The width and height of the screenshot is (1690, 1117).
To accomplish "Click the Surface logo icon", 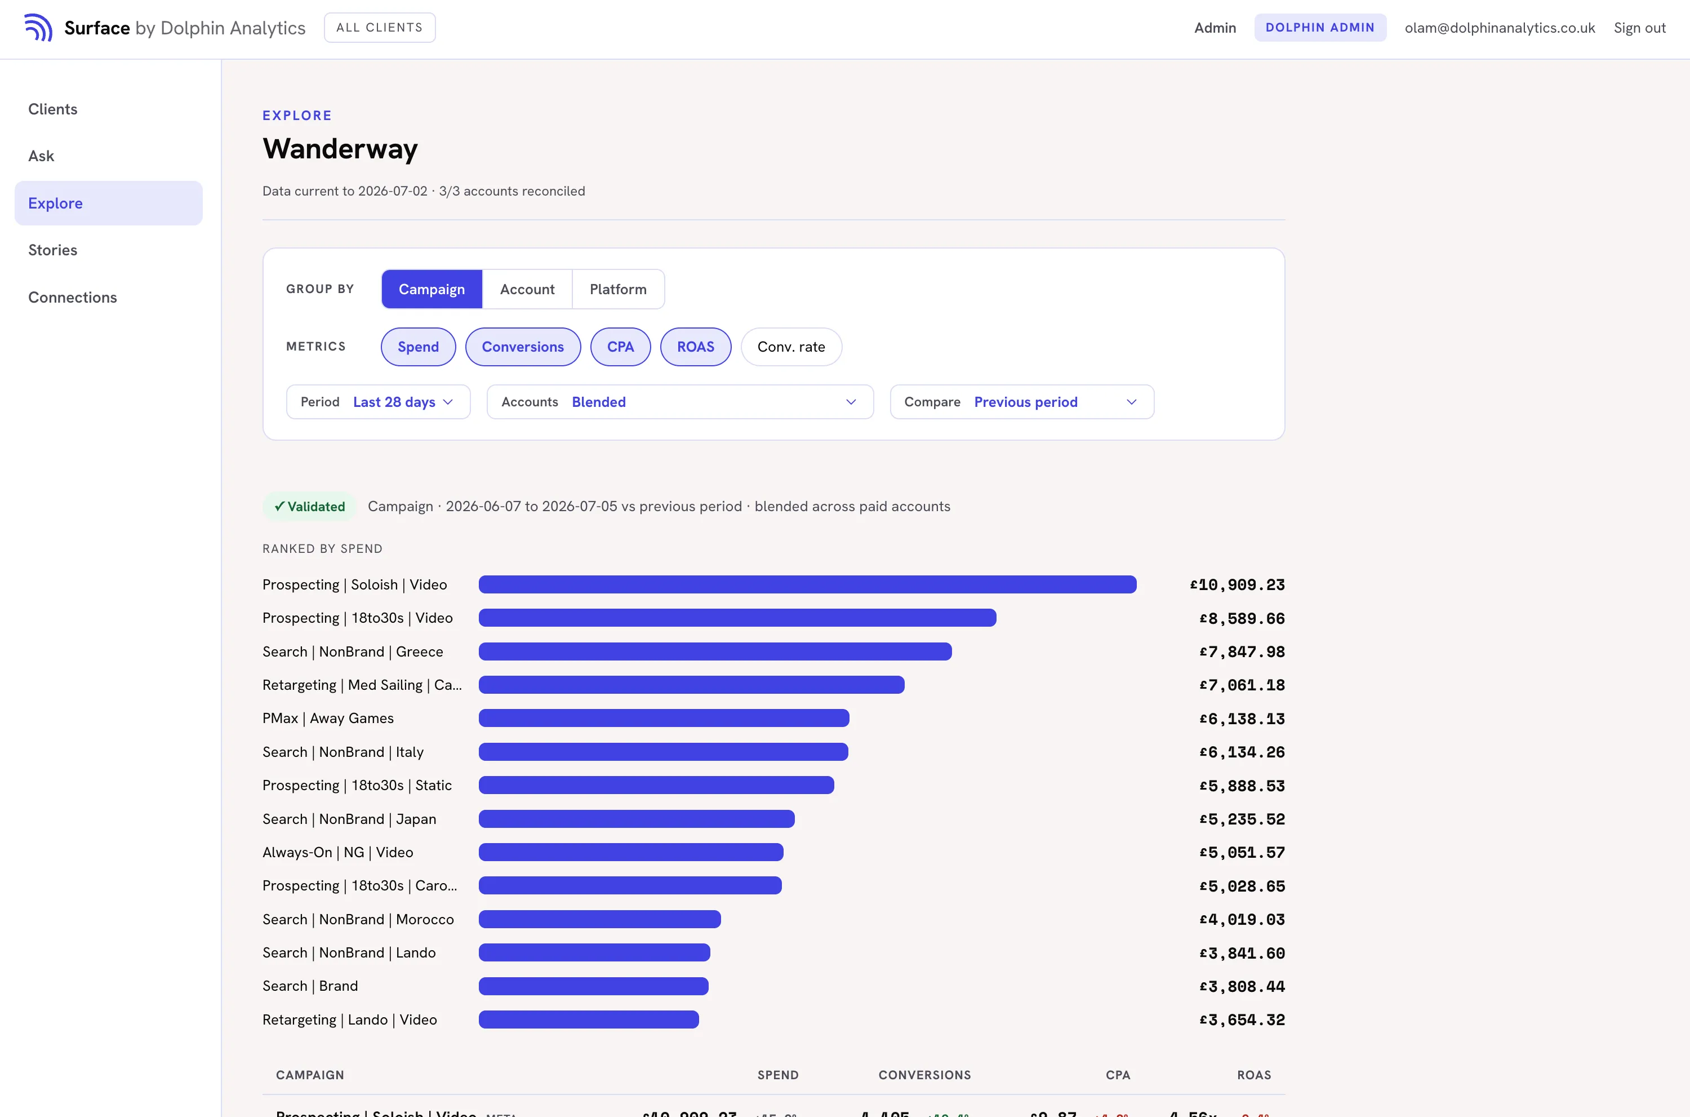I will 38,28.
